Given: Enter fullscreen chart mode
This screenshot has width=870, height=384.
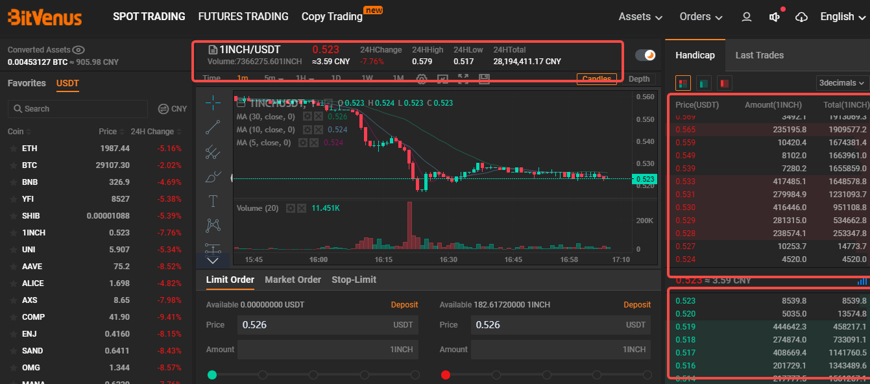Looking at the screenshot, I should pyautogui.click(x=463, y=79).
